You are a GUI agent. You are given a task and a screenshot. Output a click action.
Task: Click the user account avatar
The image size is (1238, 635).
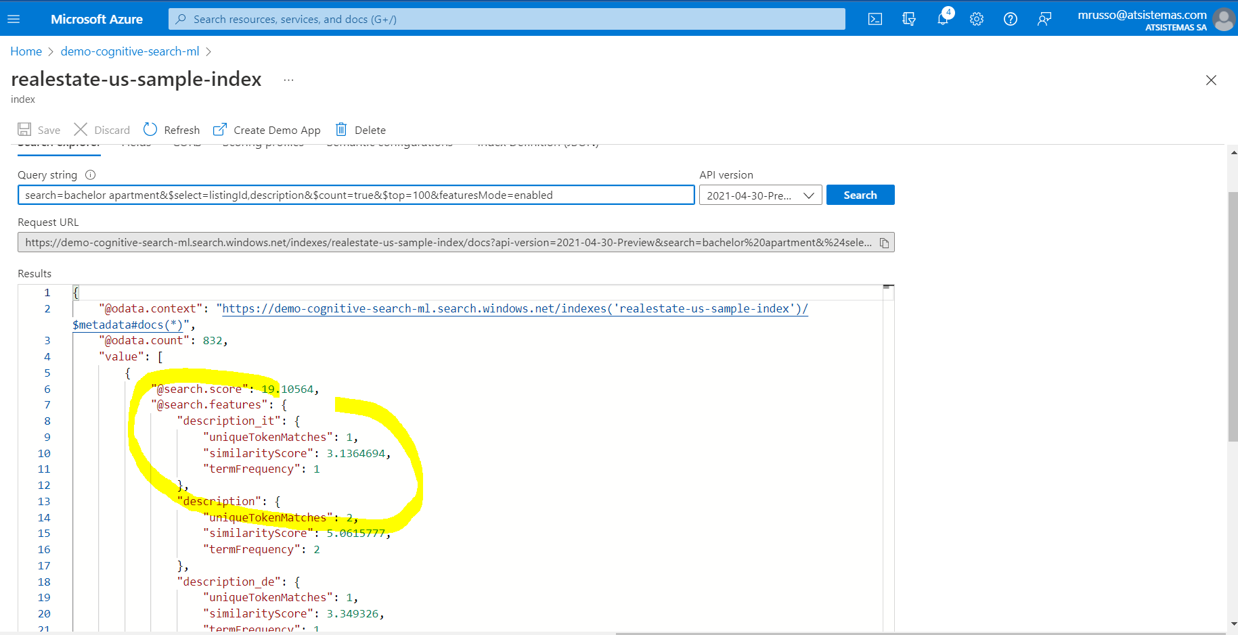pyautogui.click(x=1224, y=19)
